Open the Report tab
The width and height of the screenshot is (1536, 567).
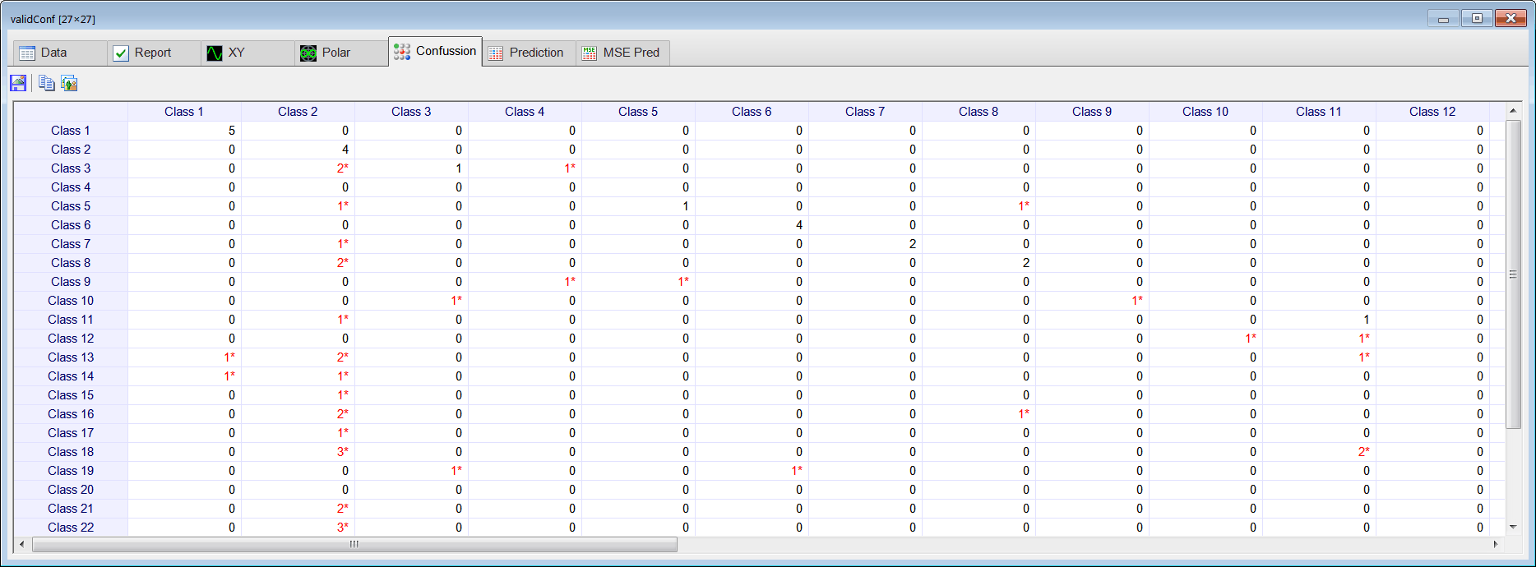click(x=154, y=53)
